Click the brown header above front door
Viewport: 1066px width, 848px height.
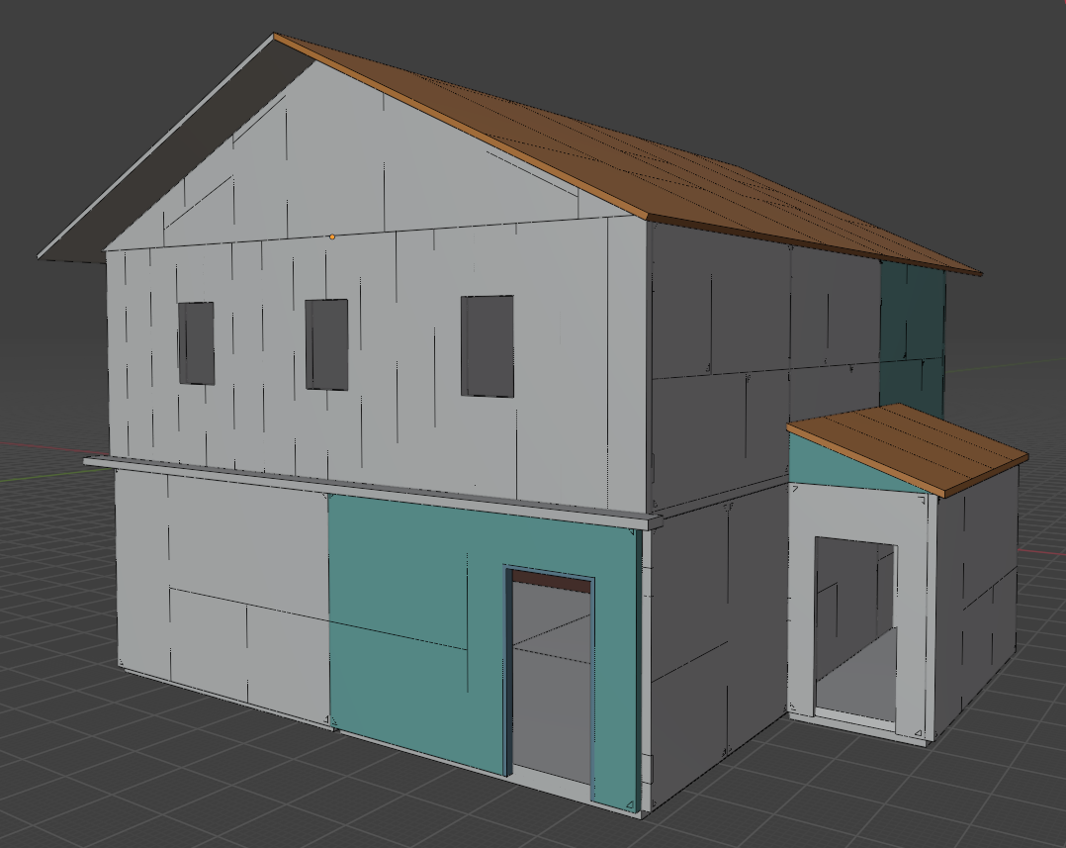coord(550,584)
